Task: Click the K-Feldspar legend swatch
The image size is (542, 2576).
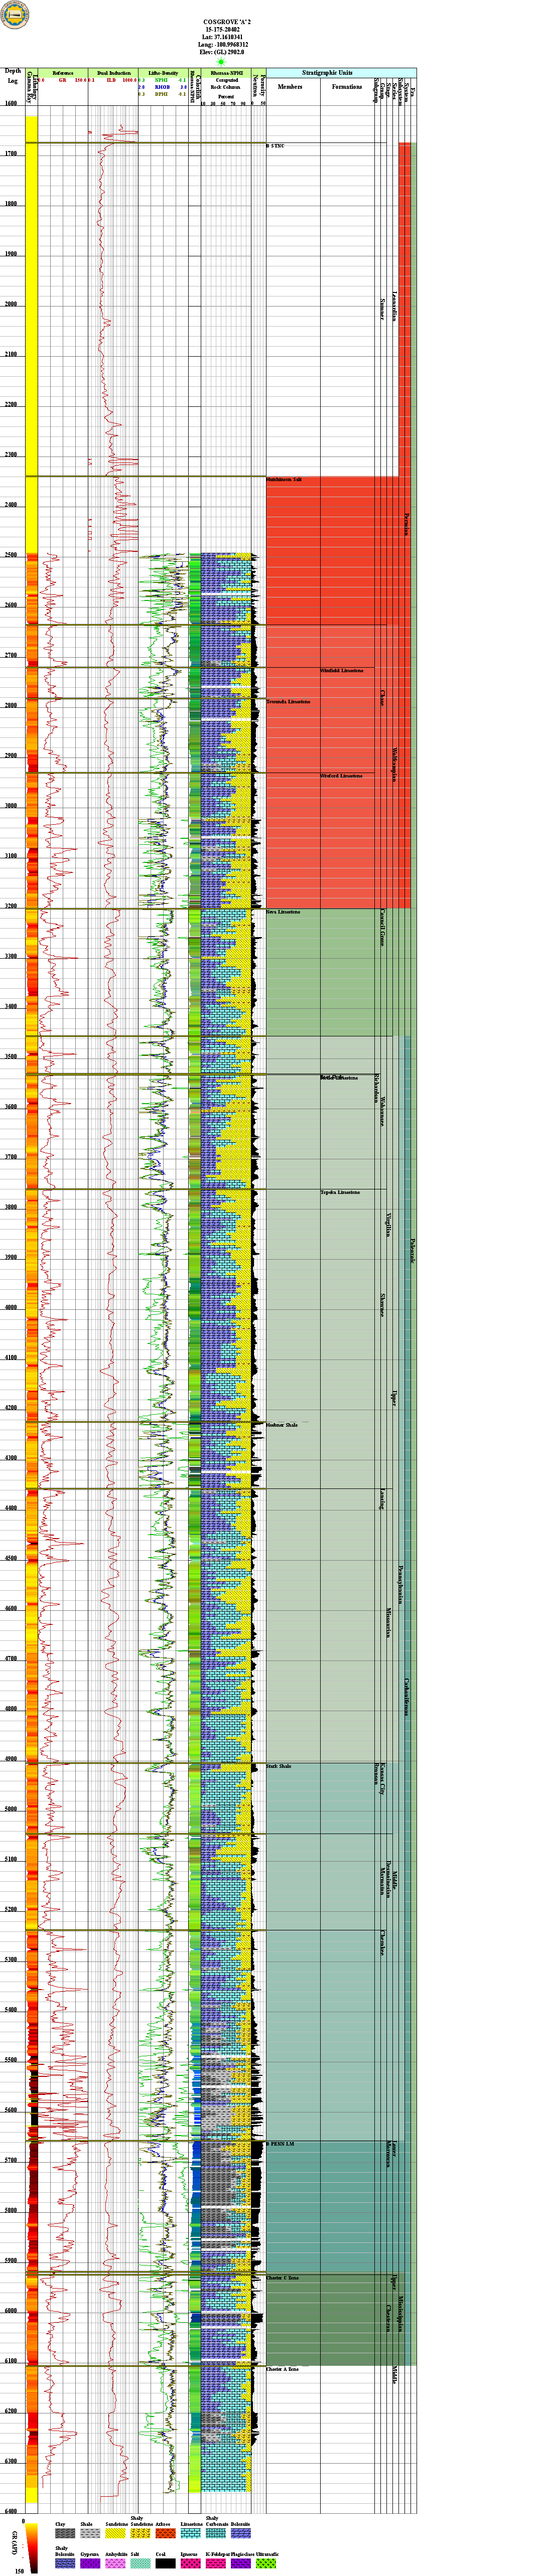Action: 215,2564
